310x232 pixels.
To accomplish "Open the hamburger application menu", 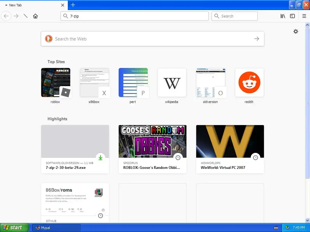I will tap(304, 16).
